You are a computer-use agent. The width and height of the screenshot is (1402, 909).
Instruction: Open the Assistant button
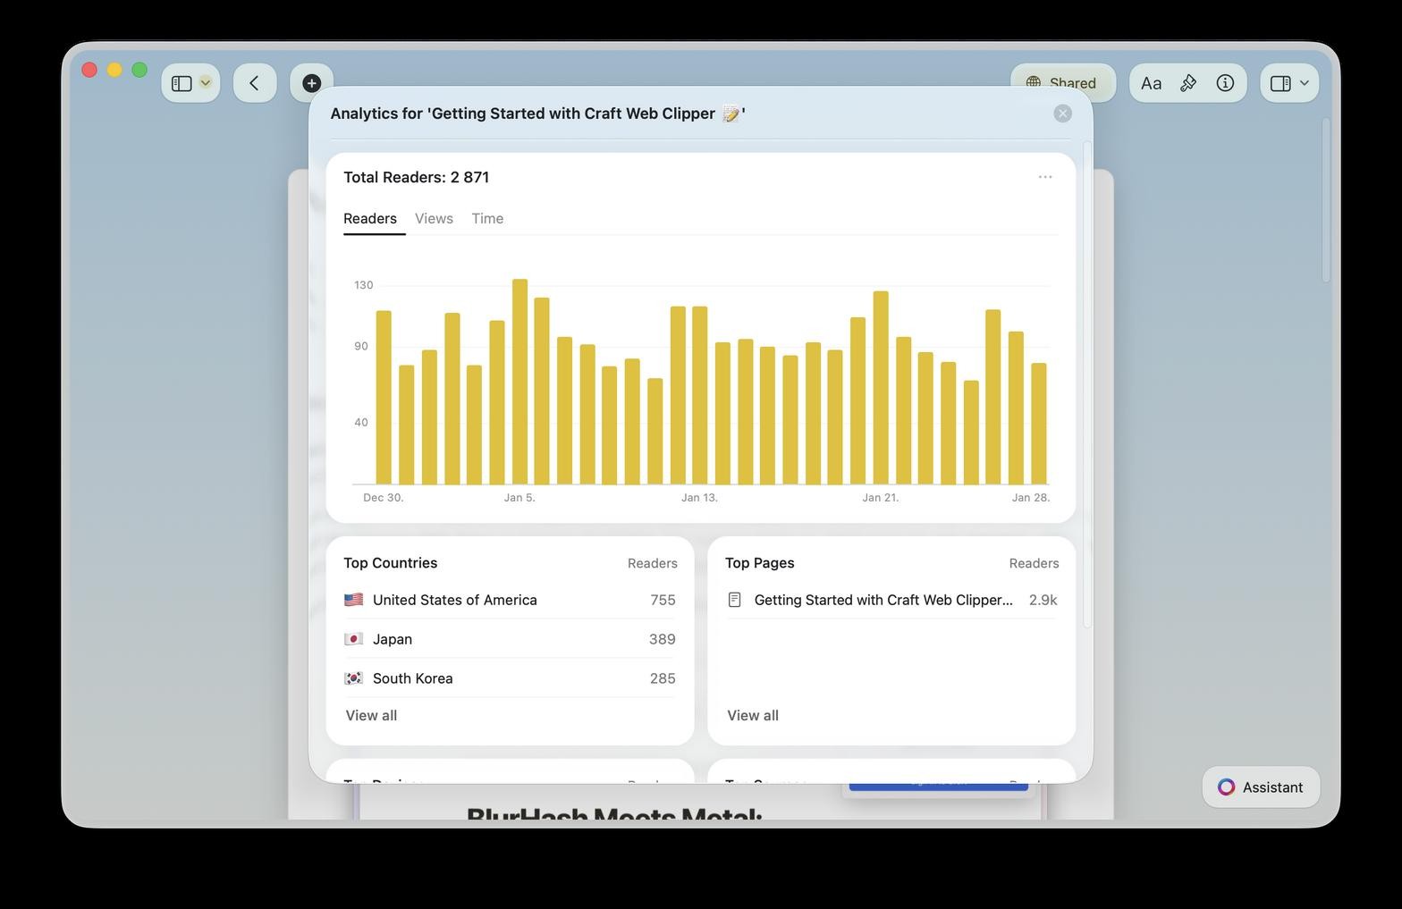[x=1260, y=787]
